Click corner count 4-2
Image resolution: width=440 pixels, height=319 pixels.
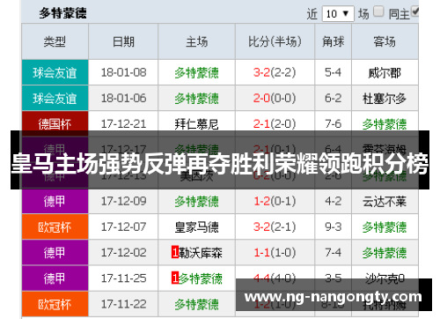pos(333,201)
